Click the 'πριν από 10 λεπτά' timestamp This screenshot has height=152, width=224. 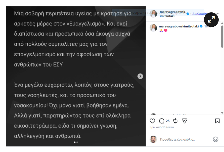(x=162, y=127)
